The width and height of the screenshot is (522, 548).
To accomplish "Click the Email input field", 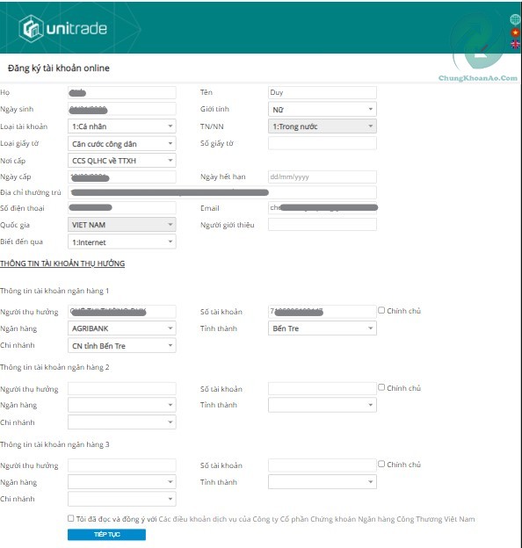I will 323,207.
